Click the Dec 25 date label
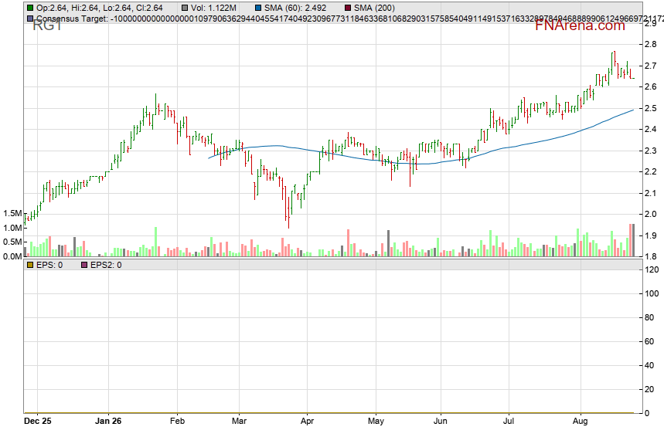Screen dimensions: 664x437 pos(38,421)
